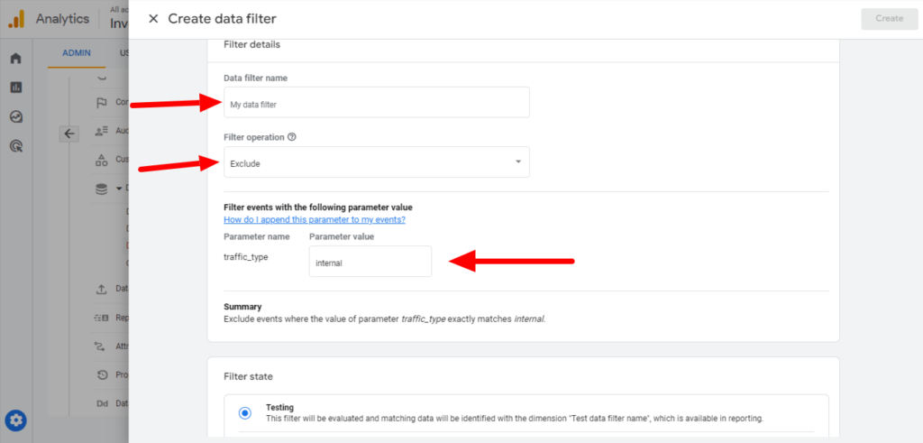Image resolution: width=923 pixels, height=443 pixels.
Task: Open the Advertising target icon
Action: point(16,145)
